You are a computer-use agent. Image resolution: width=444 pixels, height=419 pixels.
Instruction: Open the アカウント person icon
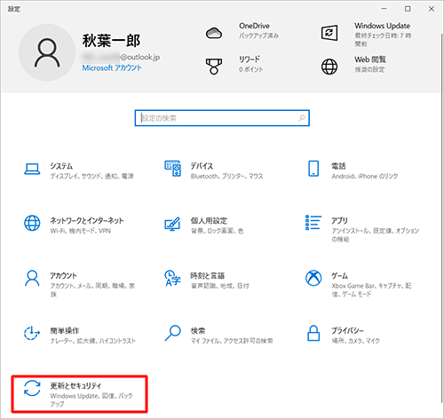pos(32,278)
